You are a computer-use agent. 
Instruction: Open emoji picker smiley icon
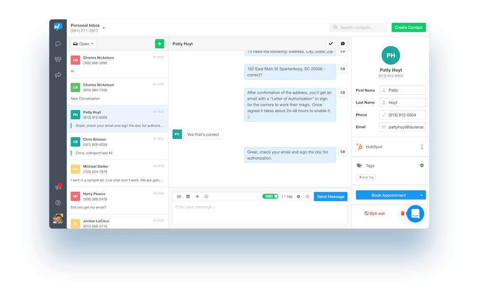point(206,197)
